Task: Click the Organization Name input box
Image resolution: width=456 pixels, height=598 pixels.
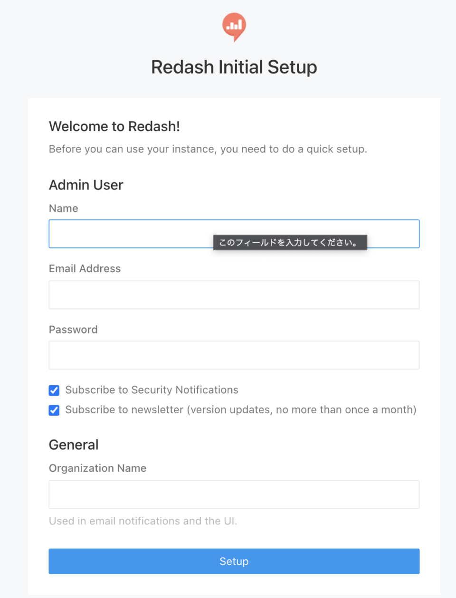Action: 234,494
